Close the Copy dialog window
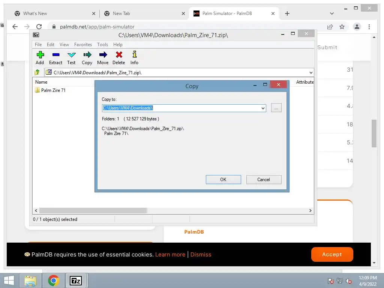 279,84
